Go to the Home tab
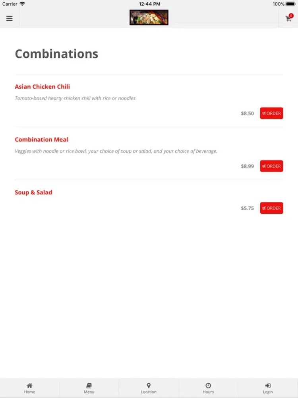The height and width of the screenshot is (398, 298). (30, 388)
